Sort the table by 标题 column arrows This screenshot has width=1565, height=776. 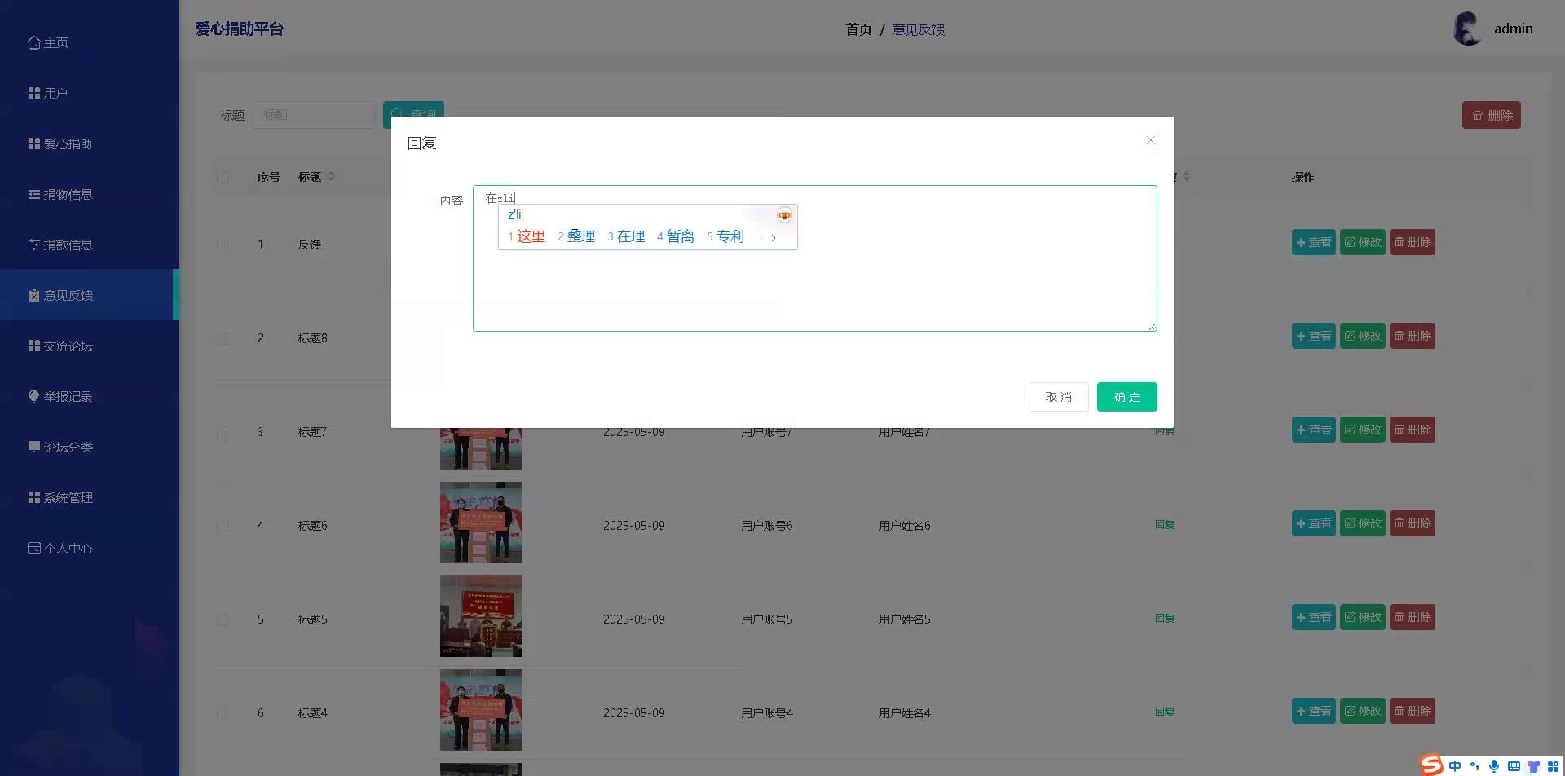click(331, 177)
